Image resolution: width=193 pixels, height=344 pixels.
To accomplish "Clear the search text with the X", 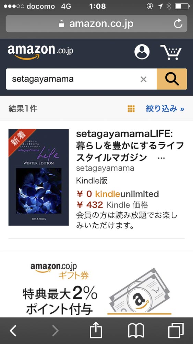I will point(143,79).
